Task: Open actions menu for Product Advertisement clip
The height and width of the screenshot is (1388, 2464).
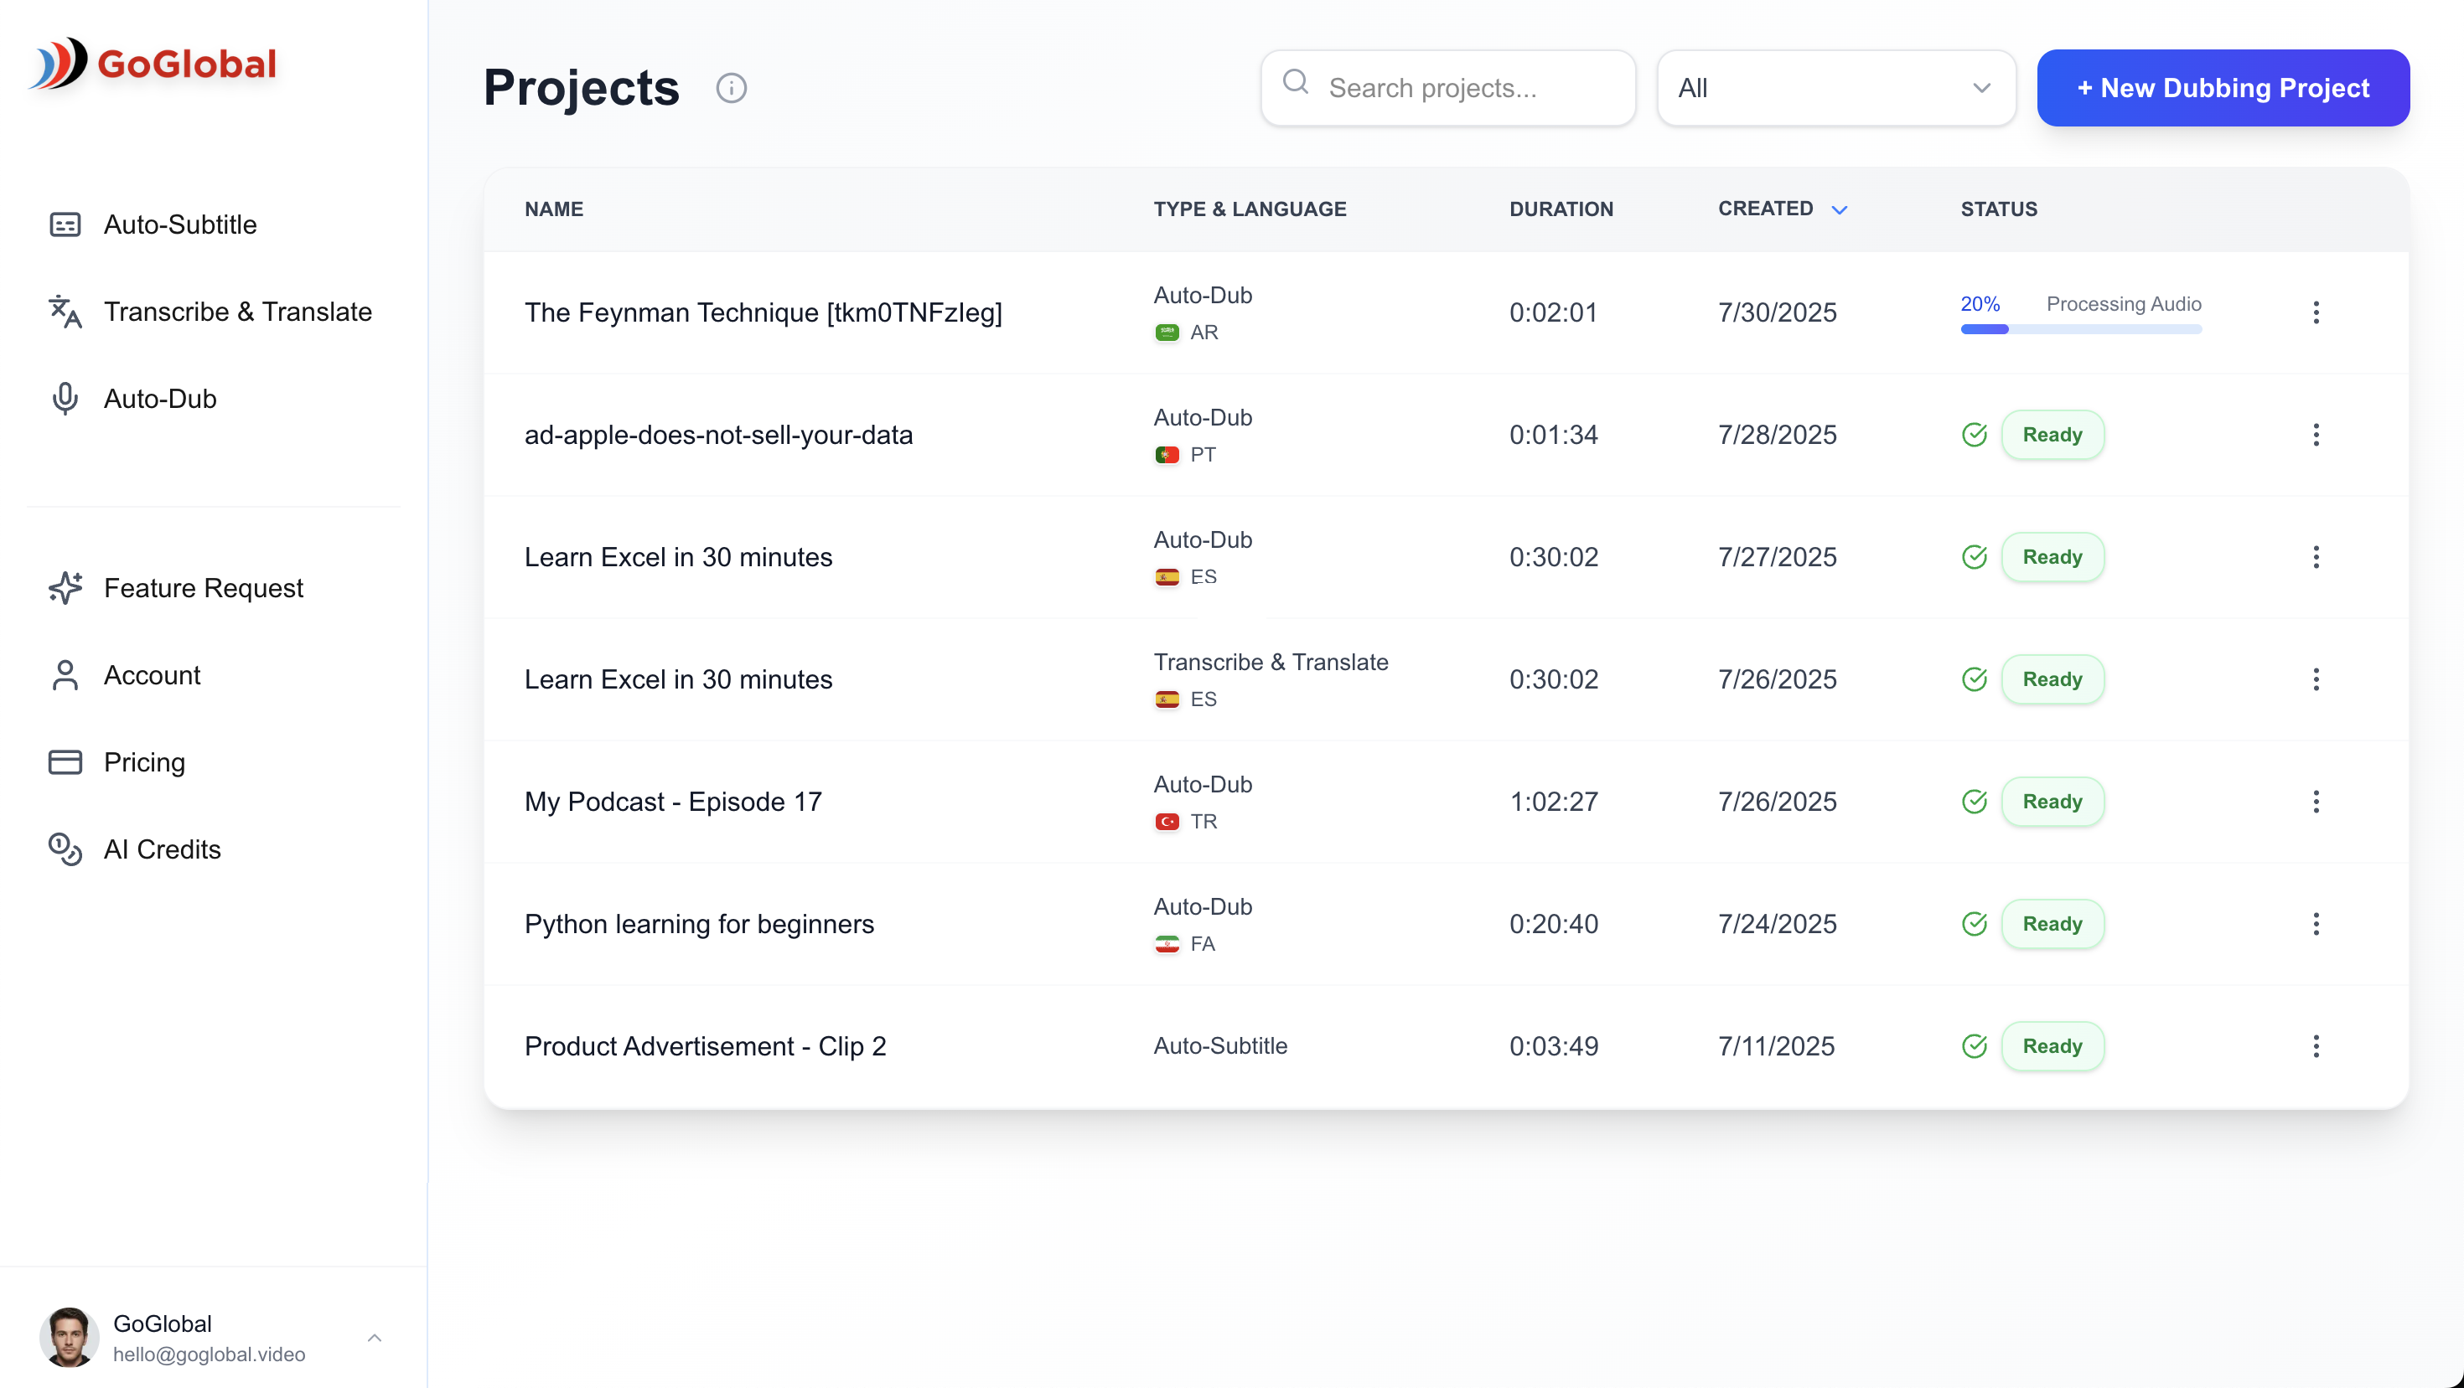Action: click(x=2316, y=1047)
